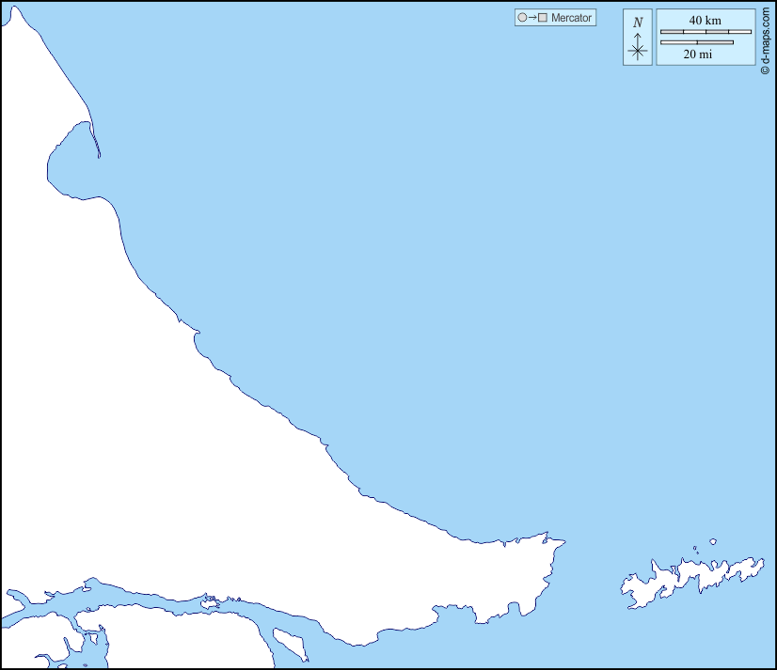777x670 pixels.
Task: Open the d-maps.com copyright link
Action: [766, 38]
